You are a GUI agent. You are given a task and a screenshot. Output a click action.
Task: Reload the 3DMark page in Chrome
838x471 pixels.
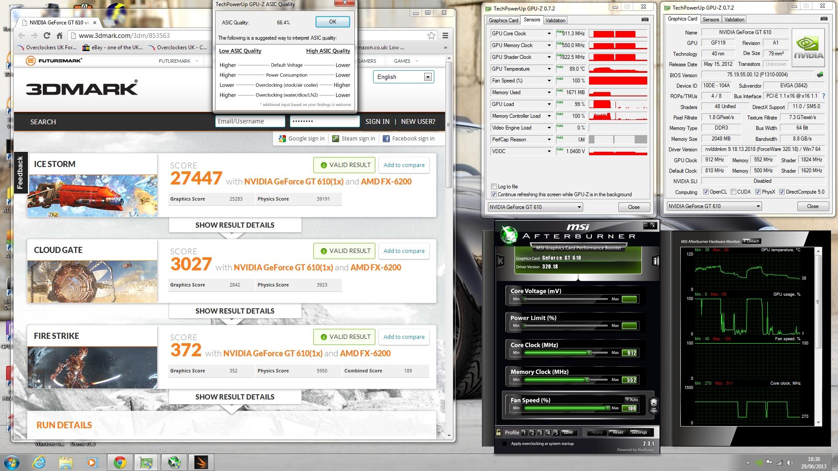[47, 36]
